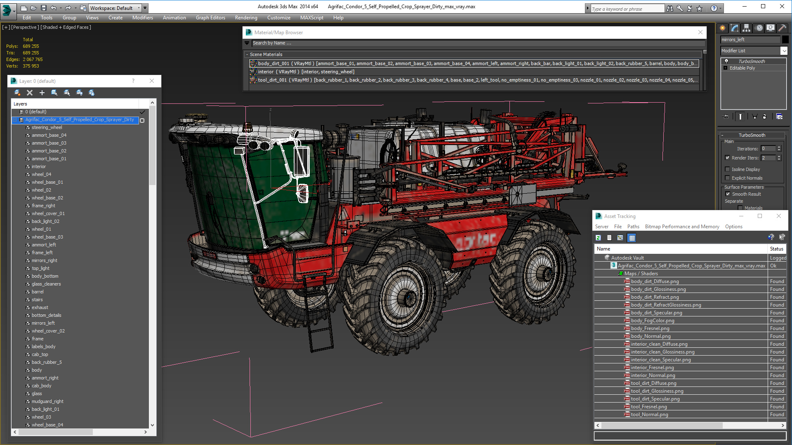The image size is (792, 445).
Task: Click the Iterations spinner up arrow
Action: pos(779,147)
